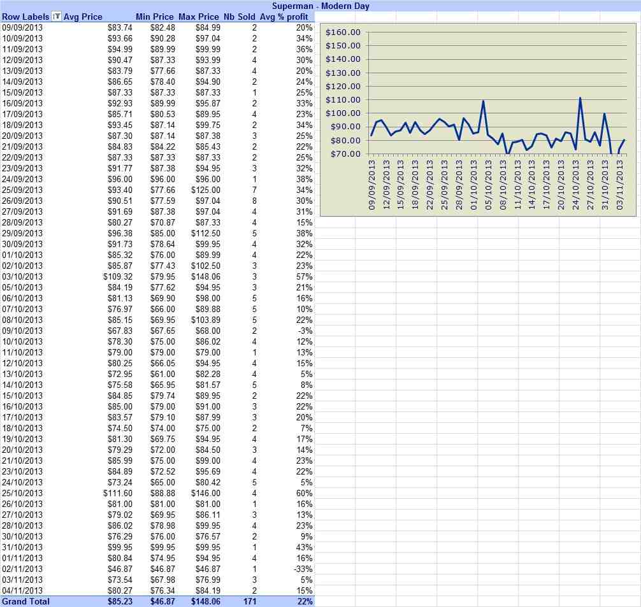
Task: Click the $110.00 chart axis label
Action: [343, 100]
